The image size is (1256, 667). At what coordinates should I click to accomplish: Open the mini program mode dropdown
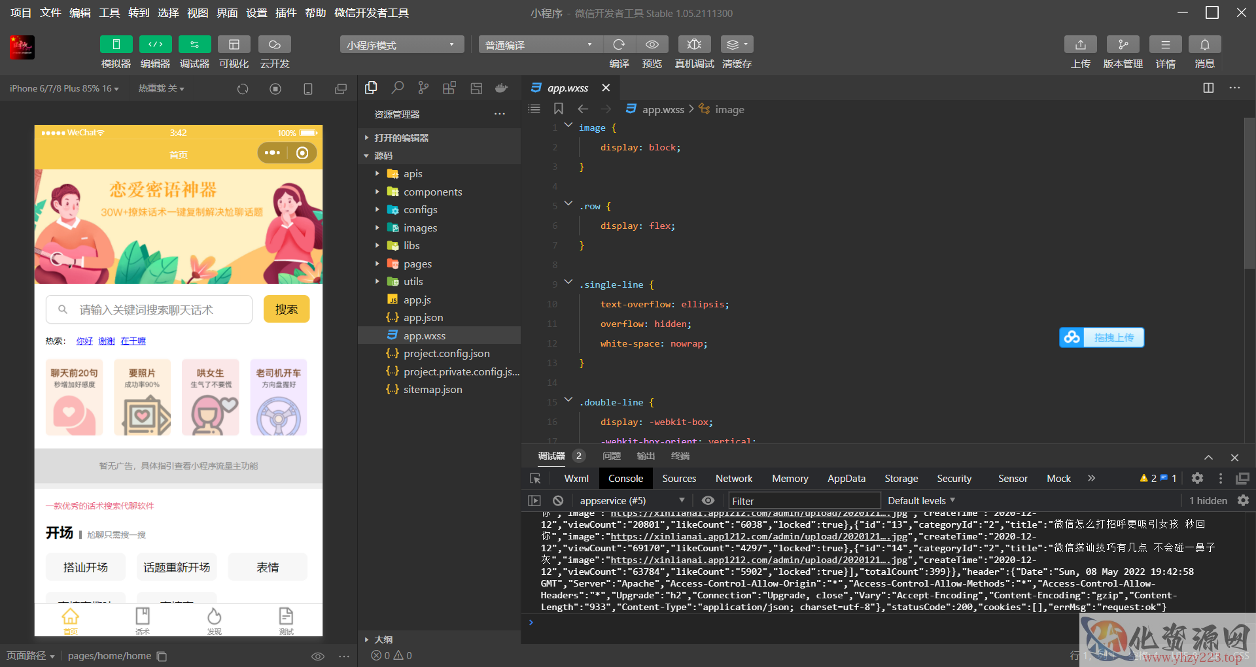pyautogui.click(x=402, y=44)
